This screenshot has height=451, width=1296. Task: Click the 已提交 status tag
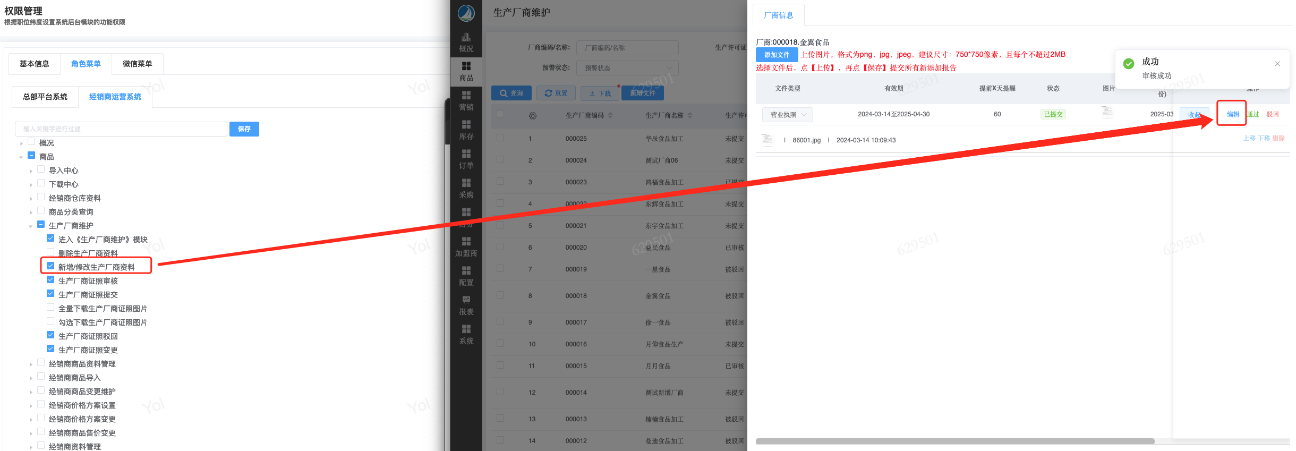[x=1053, y=114]
